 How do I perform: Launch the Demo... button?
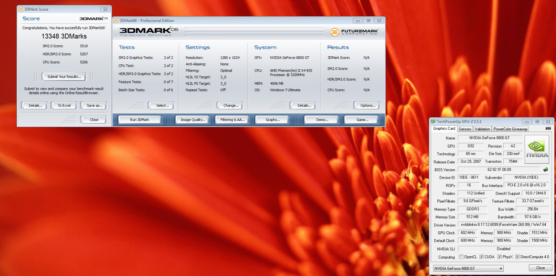322,120
